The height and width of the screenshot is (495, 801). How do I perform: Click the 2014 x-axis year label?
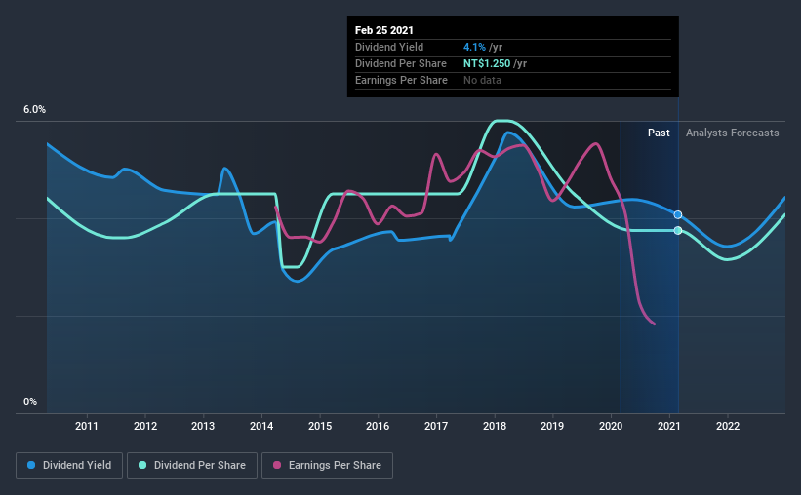tap(261, 426)
